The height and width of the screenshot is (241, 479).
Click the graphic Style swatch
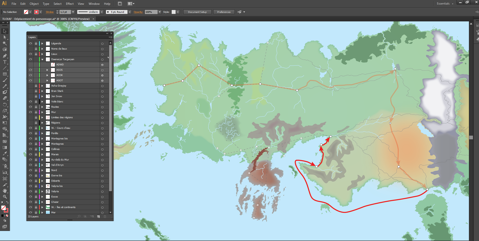(x=174, y=12)
